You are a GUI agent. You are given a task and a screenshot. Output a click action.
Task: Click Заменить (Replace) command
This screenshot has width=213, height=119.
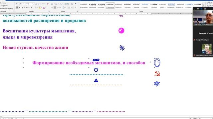click(x=210, y=6)
